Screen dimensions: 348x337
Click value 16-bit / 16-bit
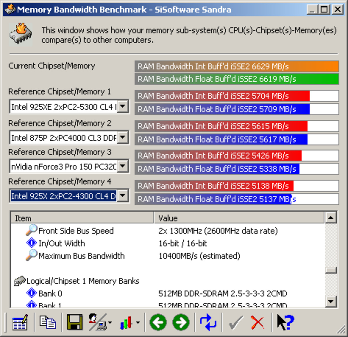pyautogui.click(x=182, y=243)
